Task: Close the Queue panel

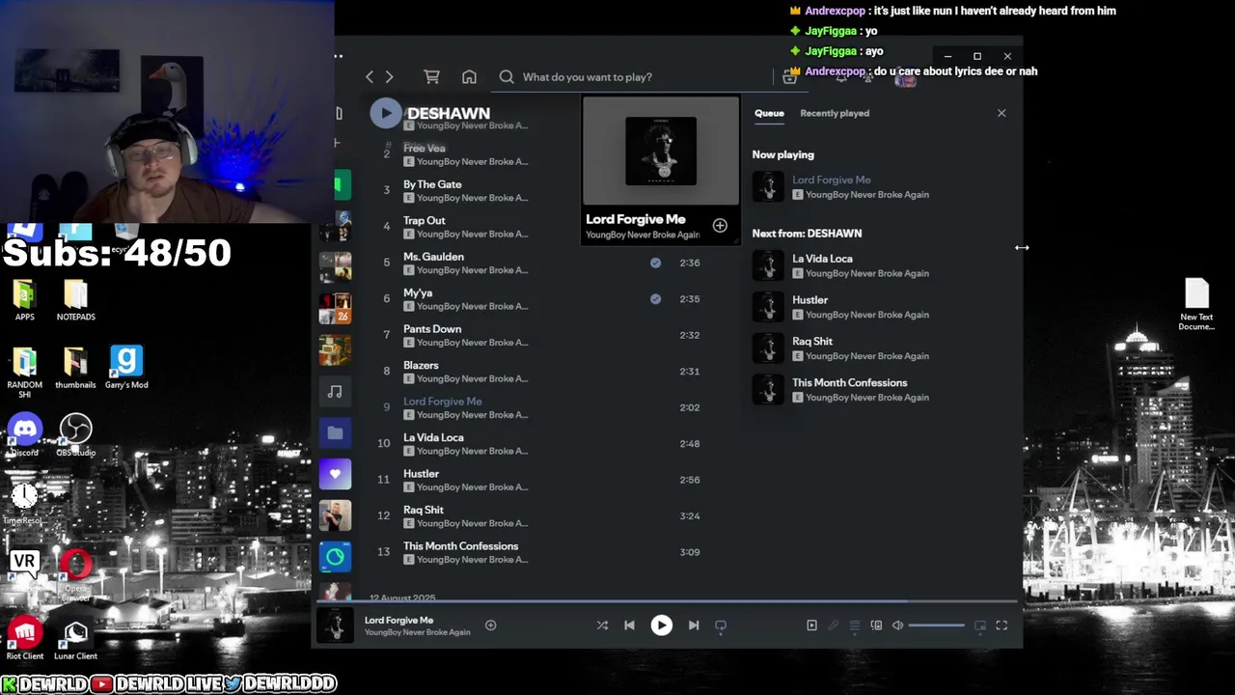Action: click(x=1002, y=113)
